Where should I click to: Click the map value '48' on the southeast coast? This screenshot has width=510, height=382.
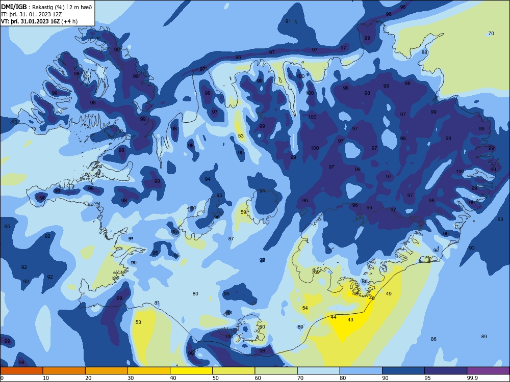355,294
